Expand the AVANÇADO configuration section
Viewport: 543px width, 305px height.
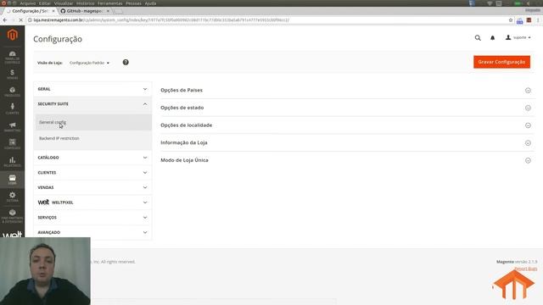[92, 232]
